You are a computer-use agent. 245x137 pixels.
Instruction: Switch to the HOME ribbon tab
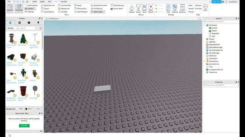[x=34, y=2]
